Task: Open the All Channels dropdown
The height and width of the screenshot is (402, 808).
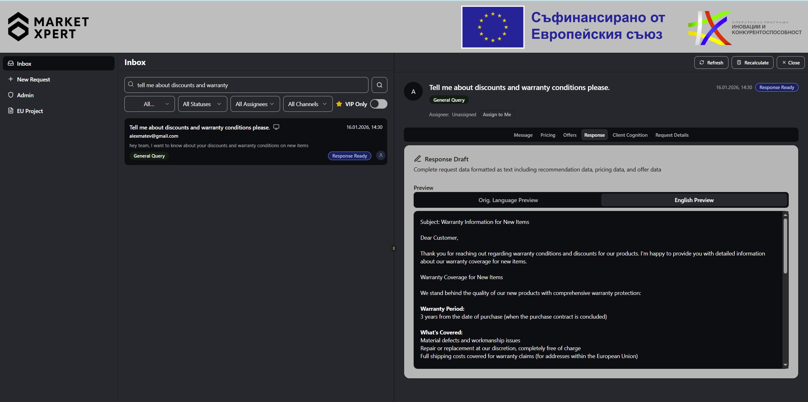Action: (x=308, y=104)
